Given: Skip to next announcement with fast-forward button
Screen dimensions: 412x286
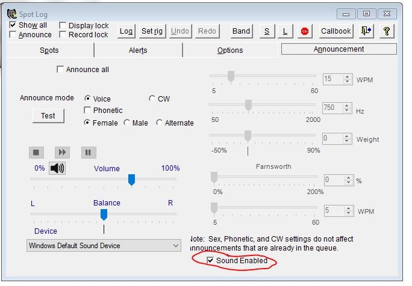Looking at the screenshot, I should pos(62,152).
